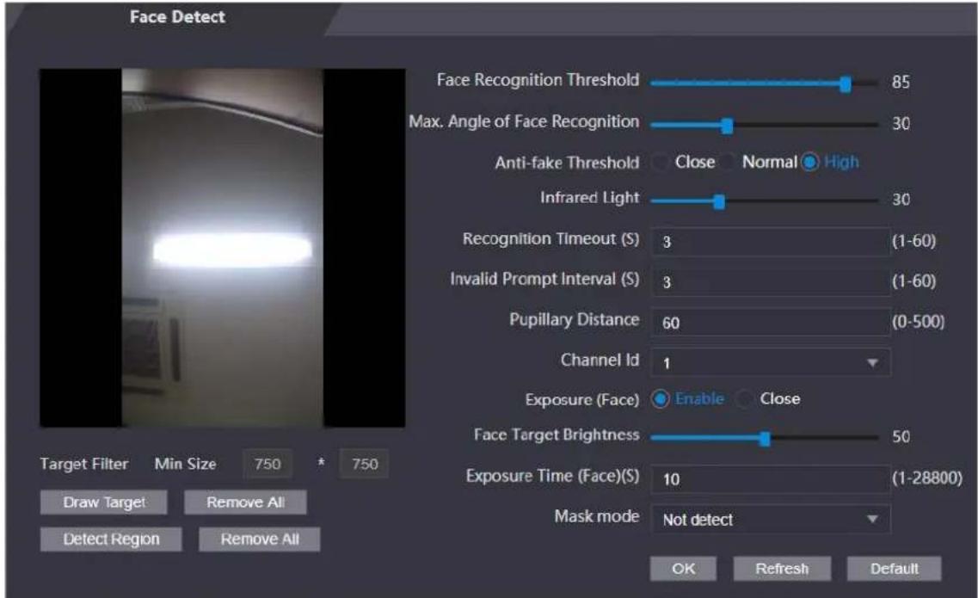
Task: Click the (0-500) range hint
Action: pyautogui.click(x=918, y=322)
